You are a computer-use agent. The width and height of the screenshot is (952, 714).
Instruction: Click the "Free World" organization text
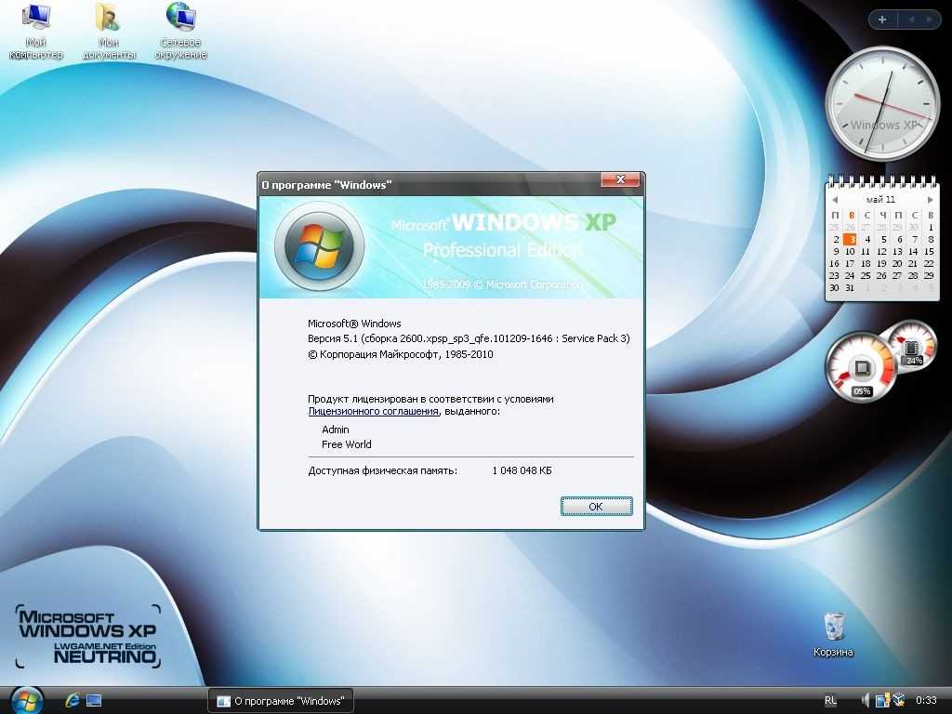pos(347,444)
